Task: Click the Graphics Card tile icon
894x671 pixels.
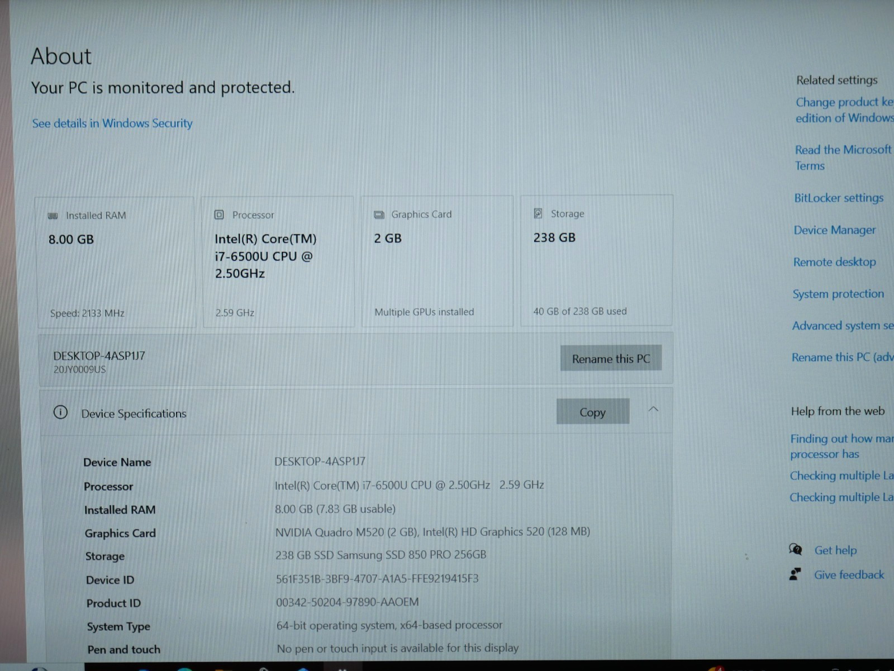Action: click(x=379, y=215)
